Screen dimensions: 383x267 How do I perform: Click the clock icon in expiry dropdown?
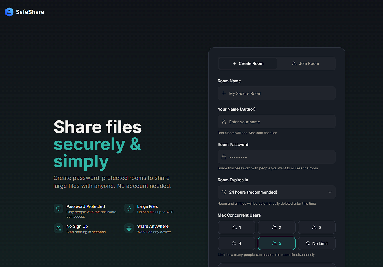click(224, 192)
